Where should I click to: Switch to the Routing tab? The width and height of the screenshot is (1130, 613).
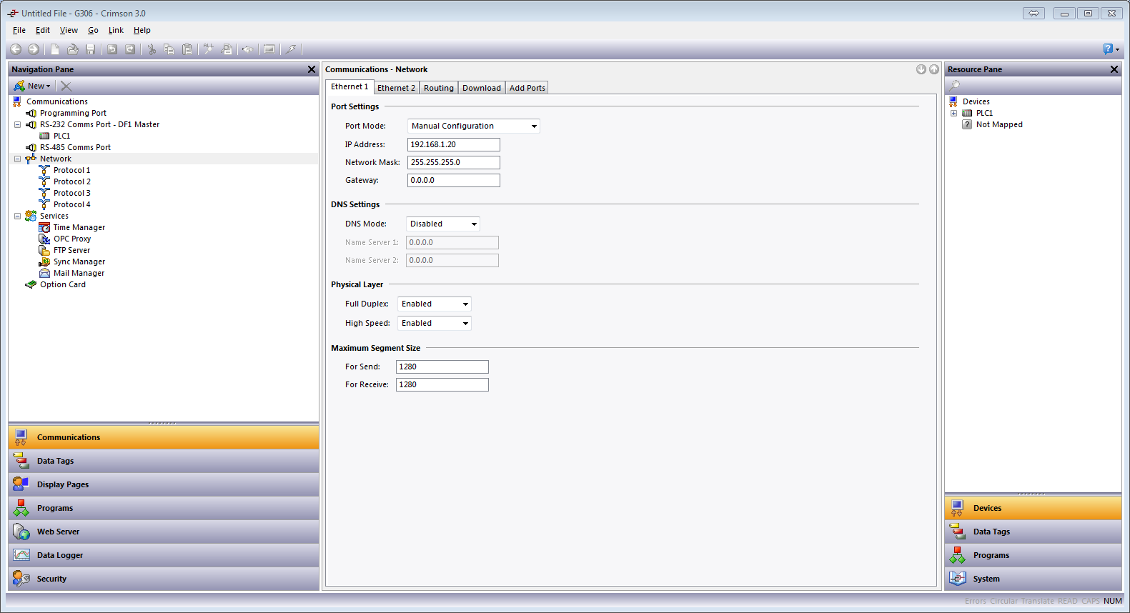point(439,88)
